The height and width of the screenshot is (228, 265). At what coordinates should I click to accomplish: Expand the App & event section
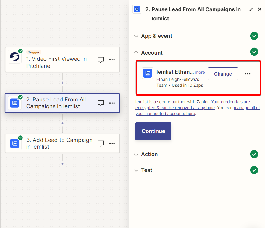(x=136, y=36)
